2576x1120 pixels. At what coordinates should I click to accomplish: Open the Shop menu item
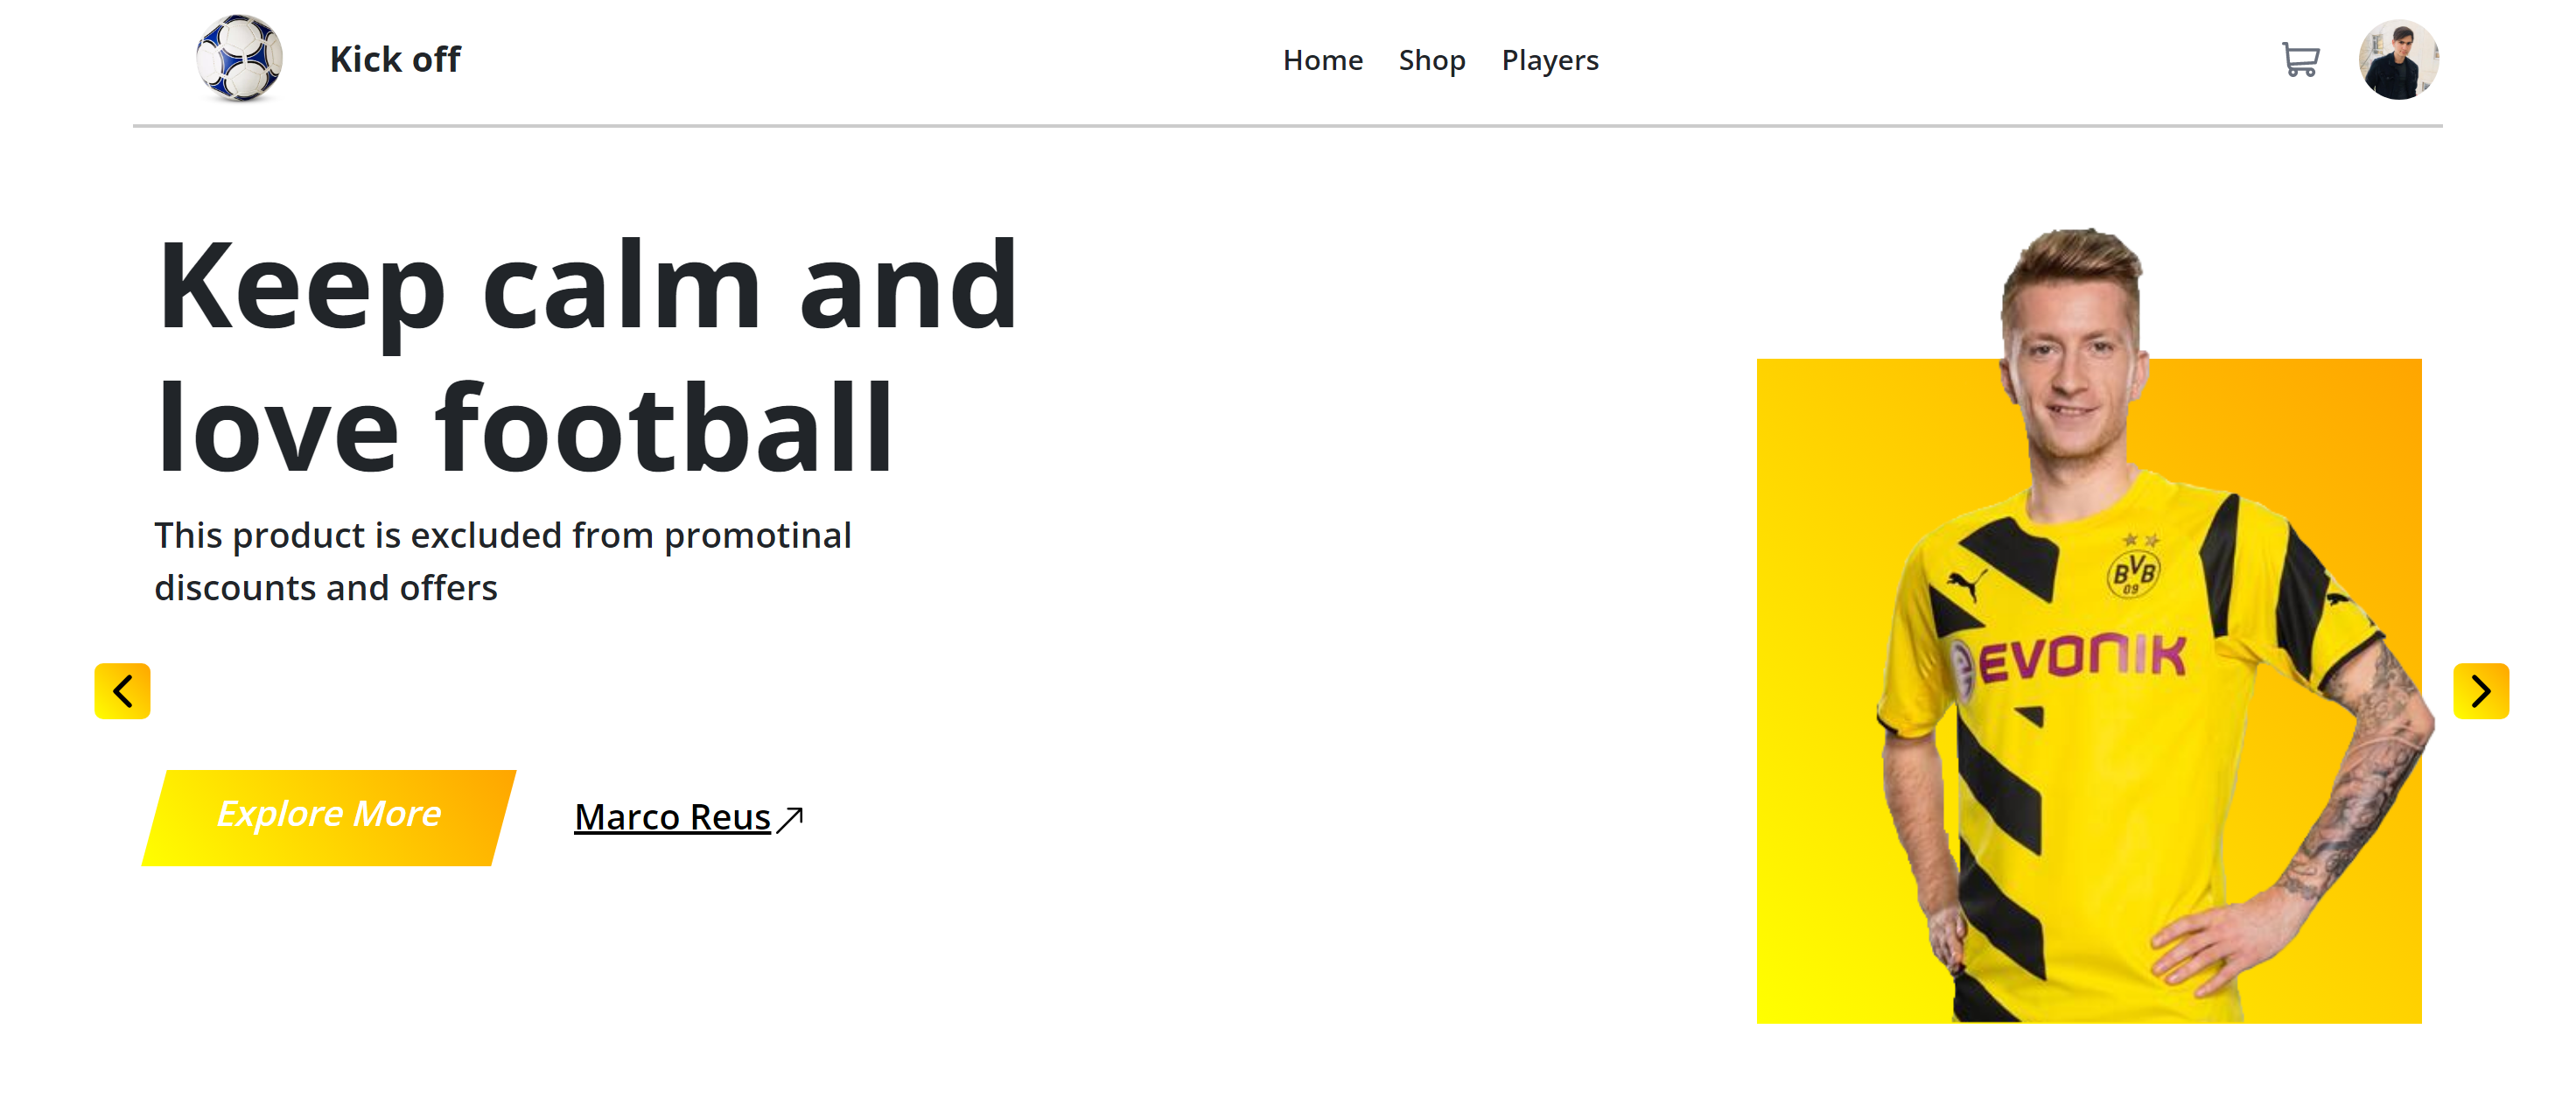click(1431, 60)
